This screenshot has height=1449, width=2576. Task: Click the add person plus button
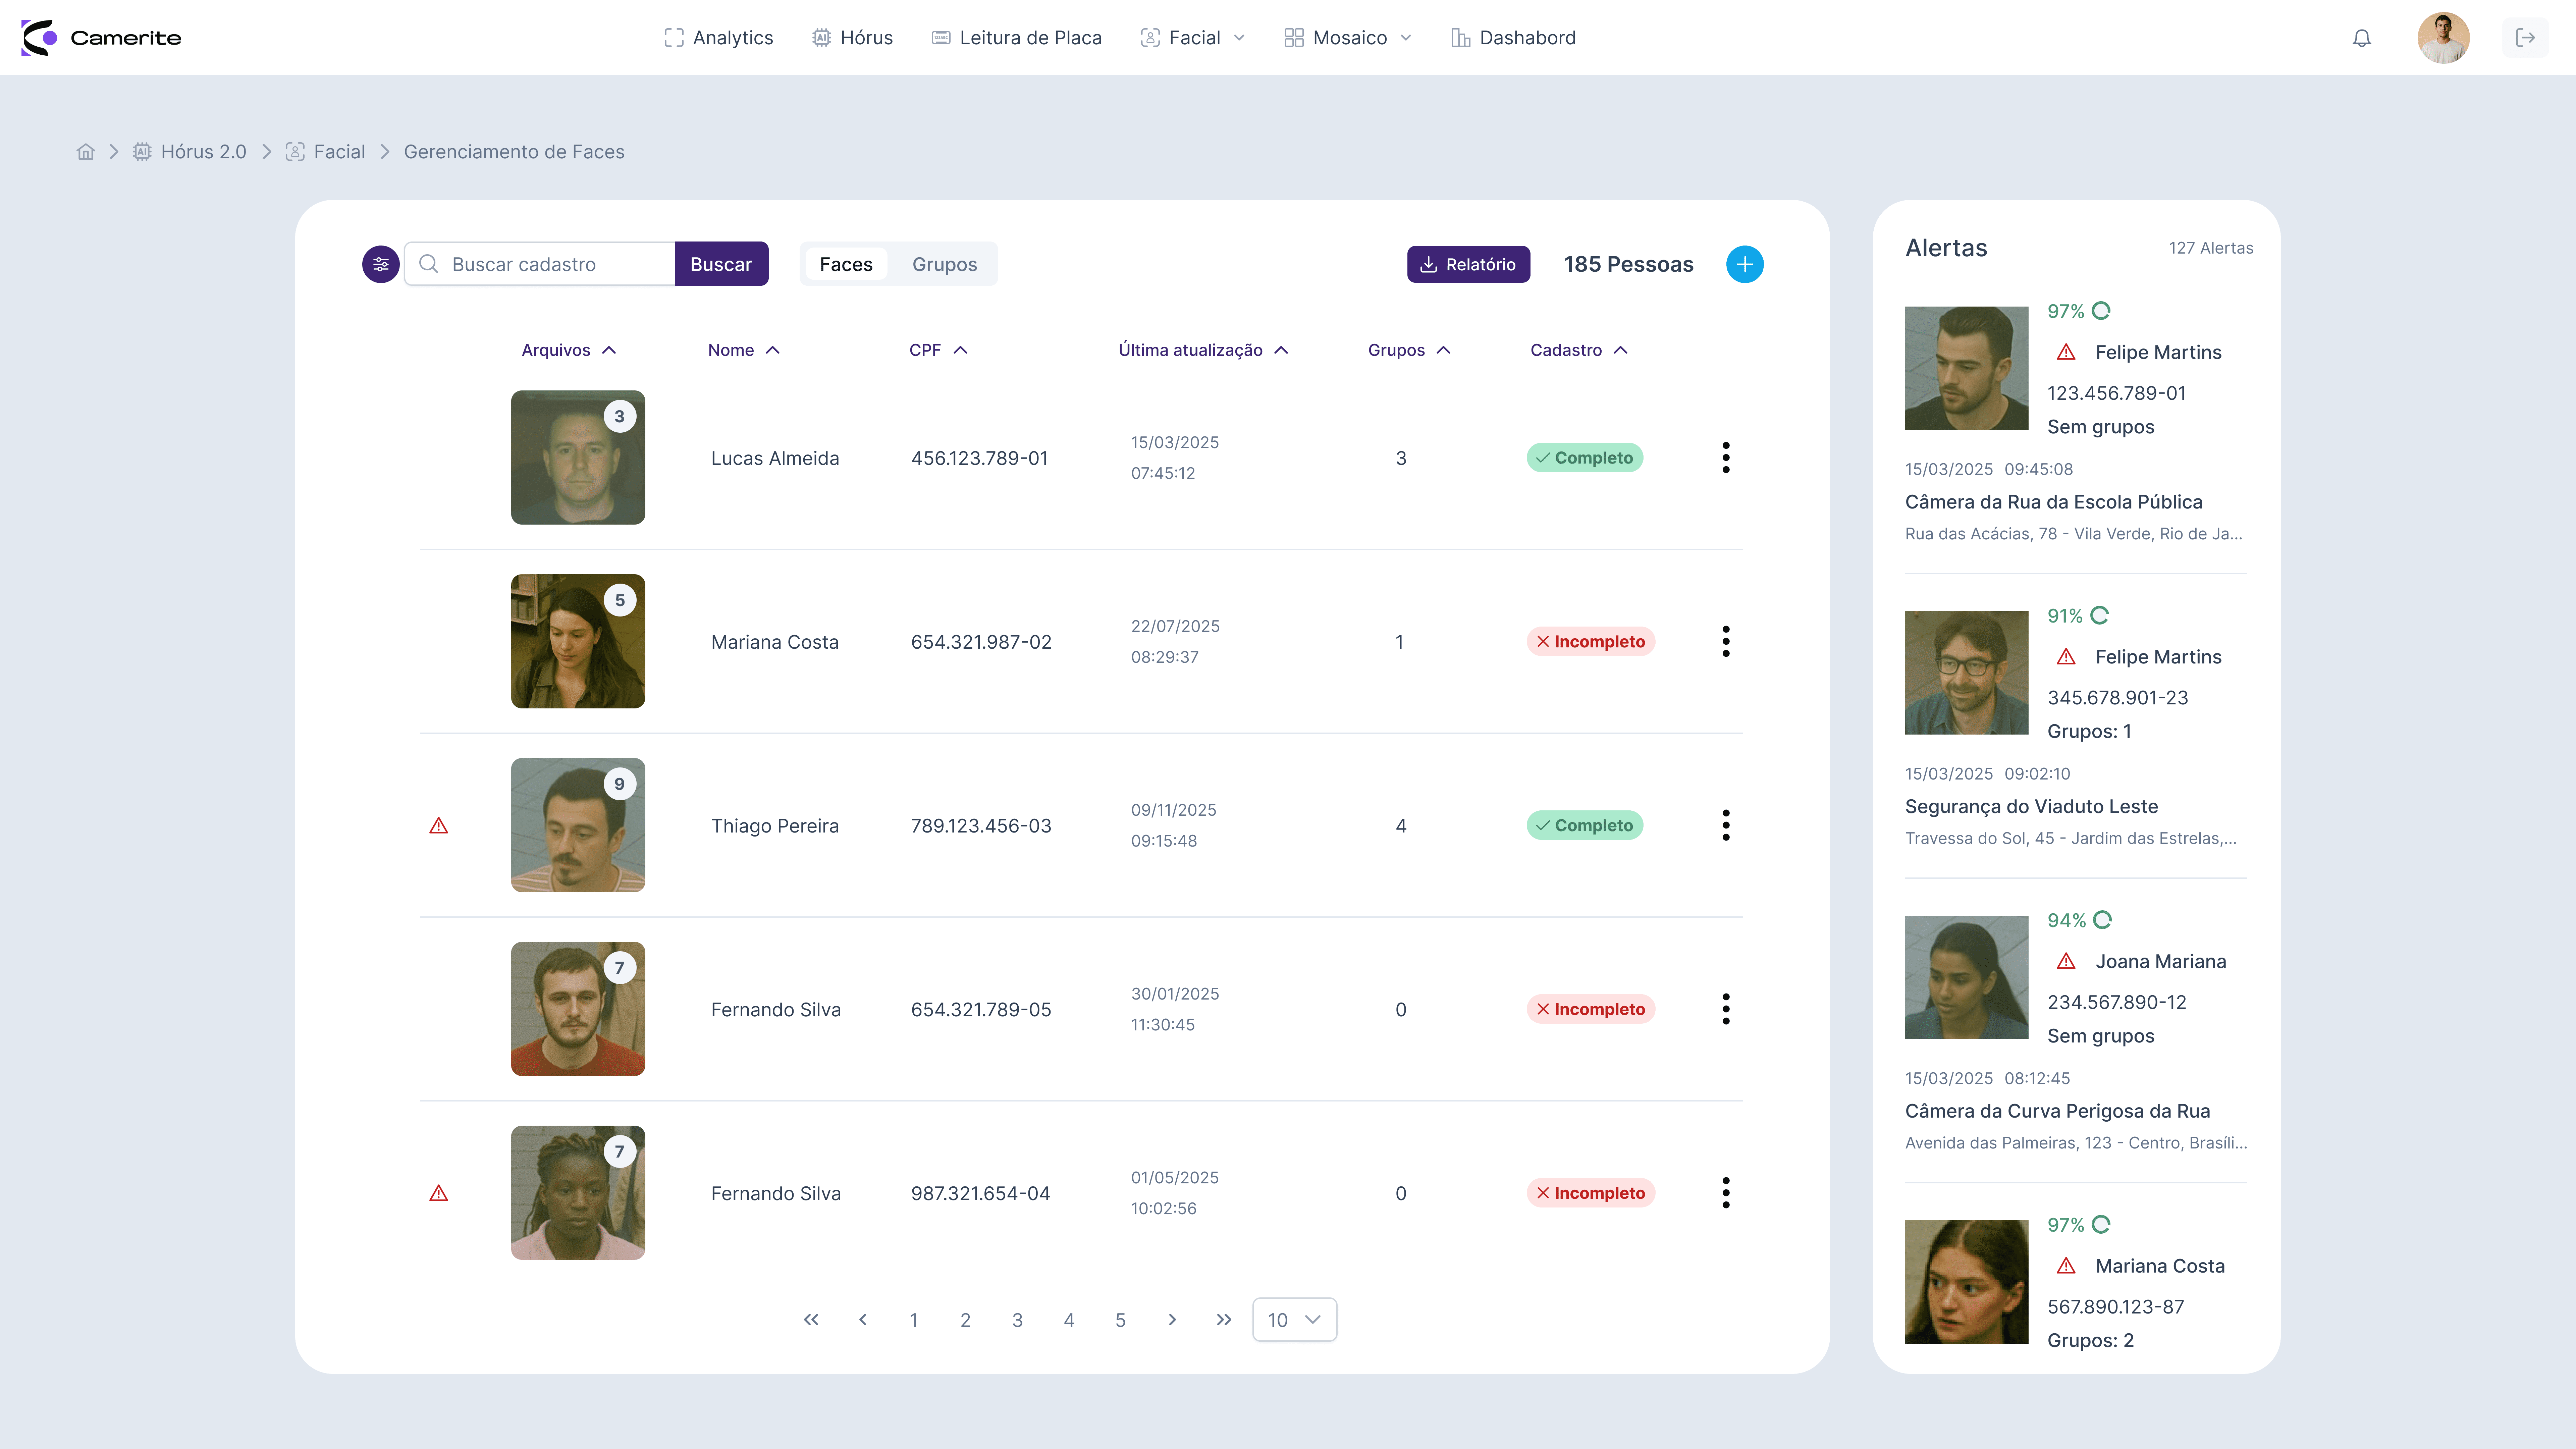pyautogui.click(x=1745, y=264)
